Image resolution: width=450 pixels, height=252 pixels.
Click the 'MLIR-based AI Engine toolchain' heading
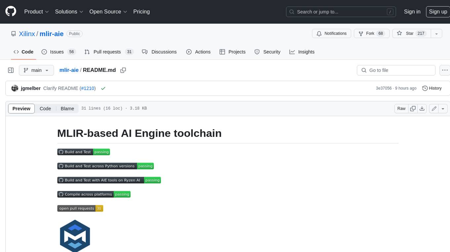pos(139,133)
